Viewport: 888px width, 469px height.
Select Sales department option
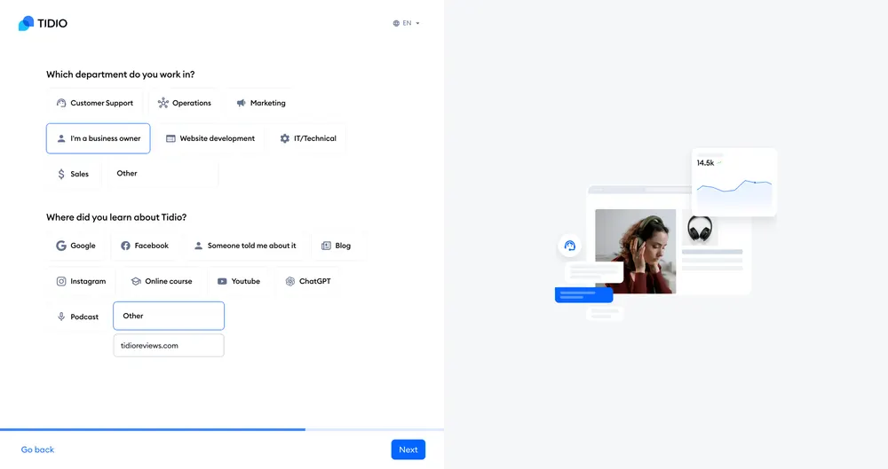tap(74, 174)
